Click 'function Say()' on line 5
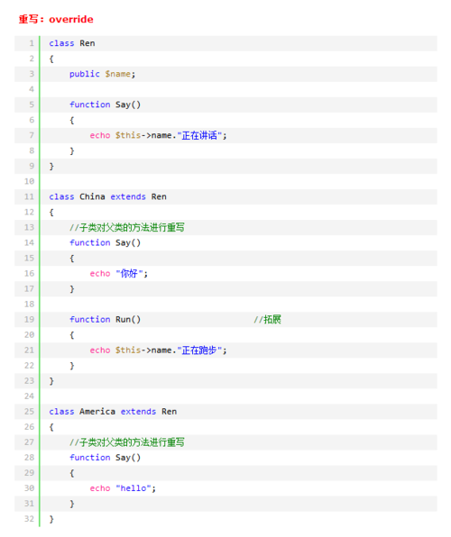This screenshot has width=451, height=537. pyautogui.click(x=105, y=105)
